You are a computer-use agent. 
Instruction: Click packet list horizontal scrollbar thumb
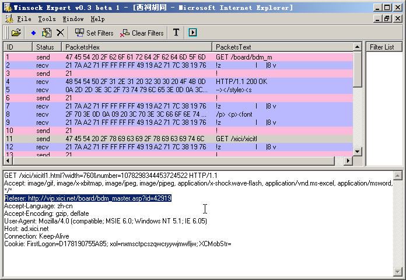[x=173, y=161]
